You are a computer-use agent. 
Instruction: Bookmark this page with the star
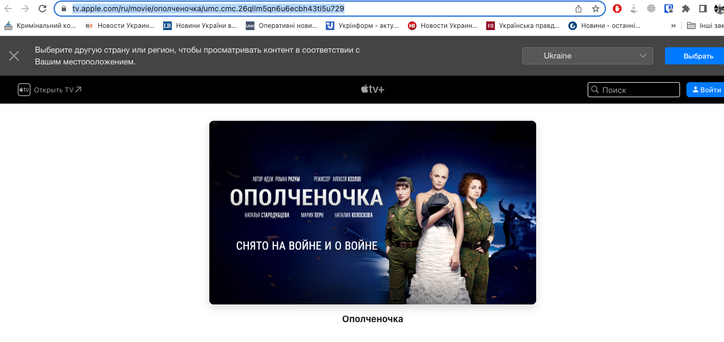point(595,9)
